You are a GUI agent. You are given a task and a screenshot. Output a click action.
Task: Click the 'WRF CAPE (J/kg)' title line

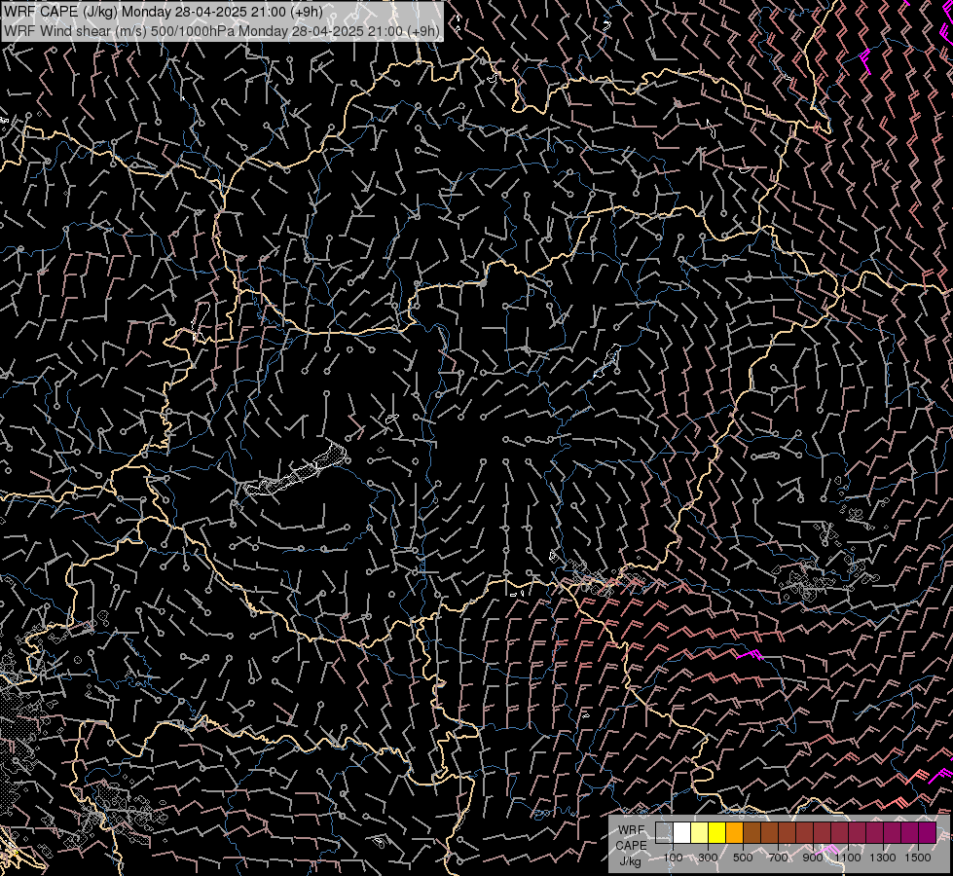(164, 12)
